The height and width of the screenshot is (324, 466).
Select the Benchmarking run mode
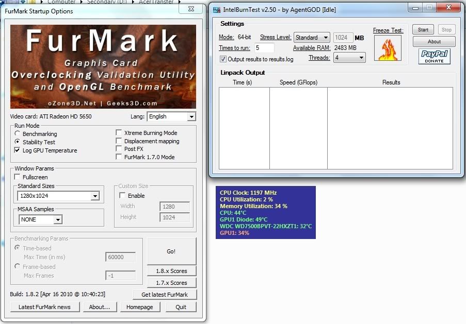coord(18,134)
